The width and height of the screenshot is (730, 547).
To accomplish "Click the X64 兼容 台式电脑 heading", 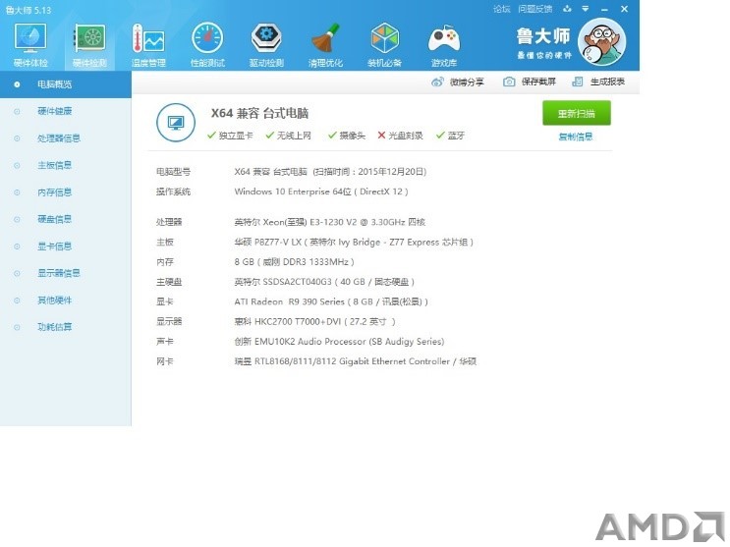I will 259,113.
